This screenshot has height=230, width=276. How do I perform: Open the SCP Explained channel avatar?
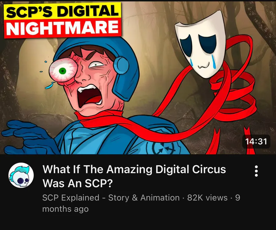(x=21, y=175)
